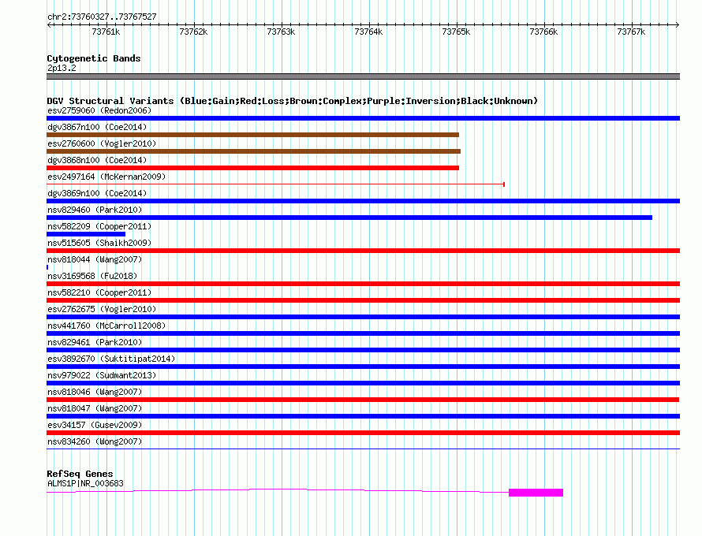Viewport: 702px width, 536px height.
Task: Select the blue bar under nsv441760
Action: (363, 333)
